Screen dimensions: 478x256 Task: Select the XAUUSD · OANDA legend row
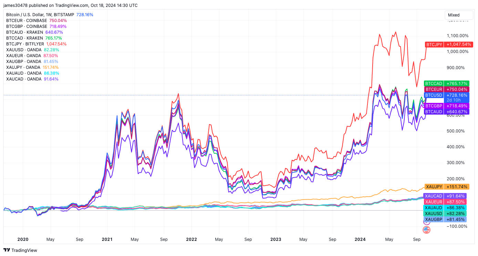(33, 50)
